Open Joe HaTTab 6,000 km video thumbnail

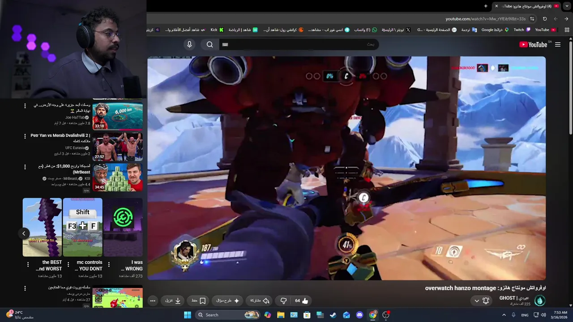pyautogui.click(x=117, y=116)
